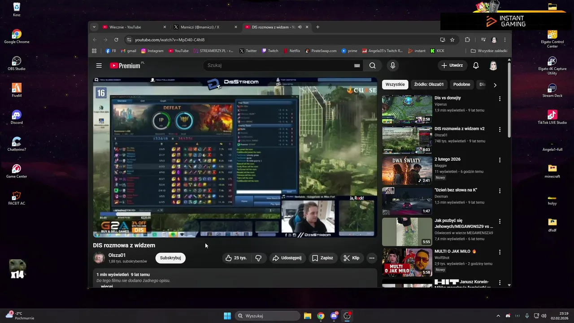Open the Twitch bookmark

pos(270,51)
